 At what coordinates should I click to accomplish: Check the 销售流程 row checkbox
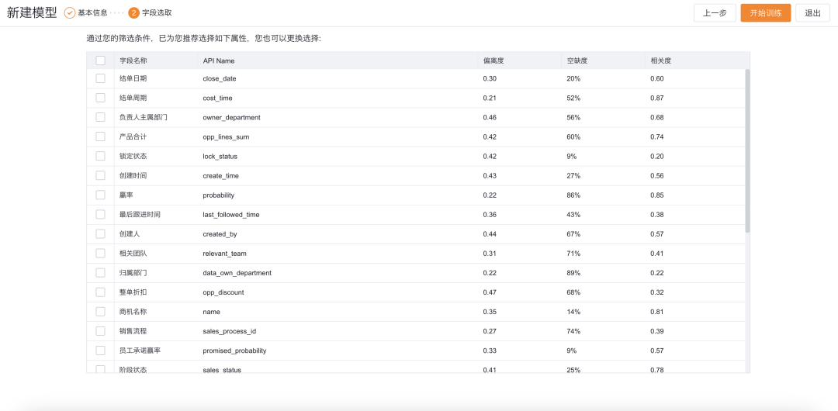(x=100, y=331)
